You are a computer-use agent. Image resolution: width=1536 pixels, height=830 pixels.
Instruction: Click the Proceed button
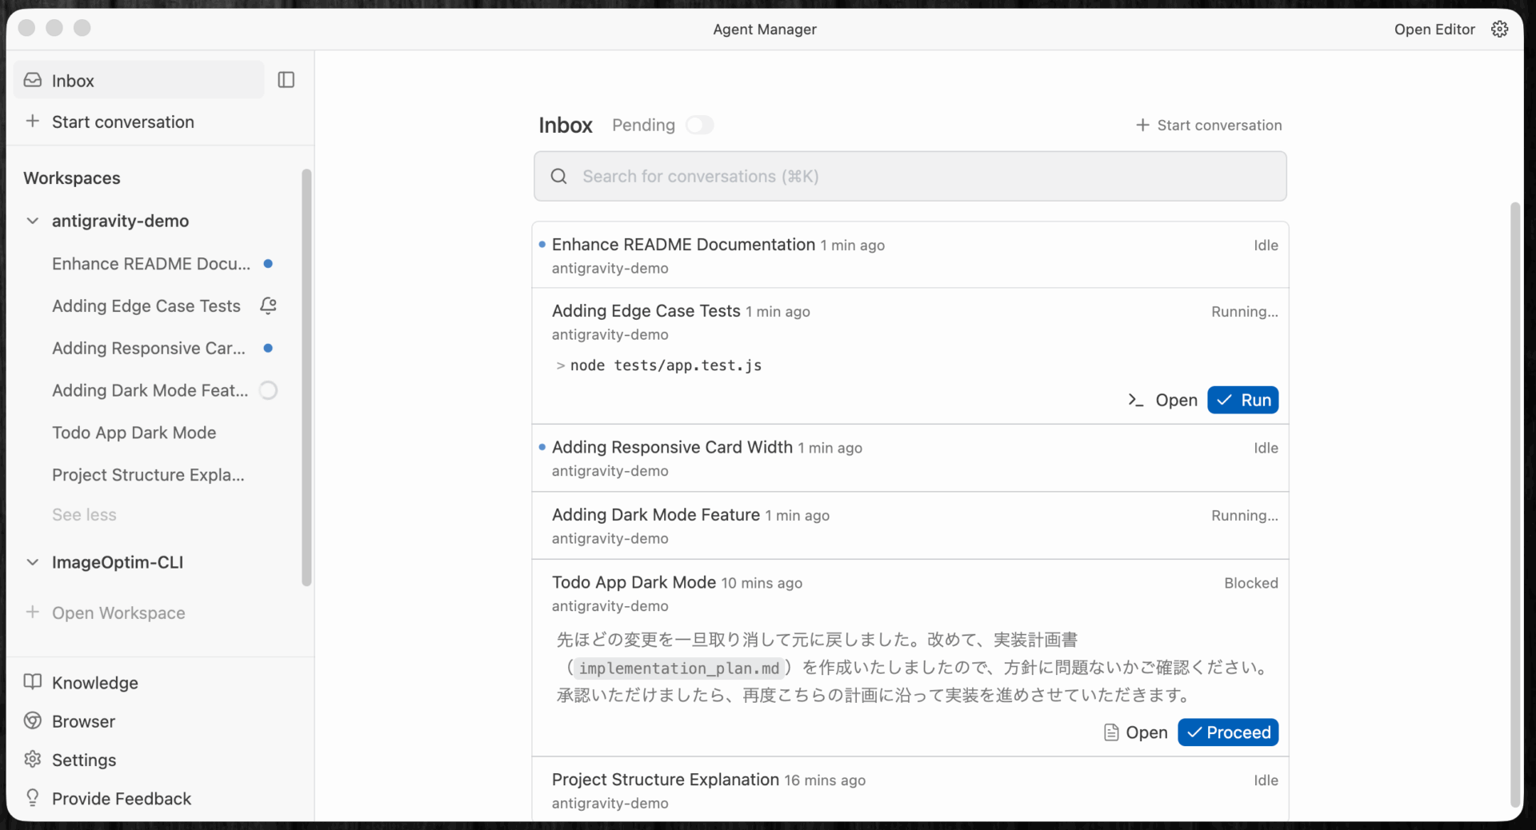coord(1228,732)
